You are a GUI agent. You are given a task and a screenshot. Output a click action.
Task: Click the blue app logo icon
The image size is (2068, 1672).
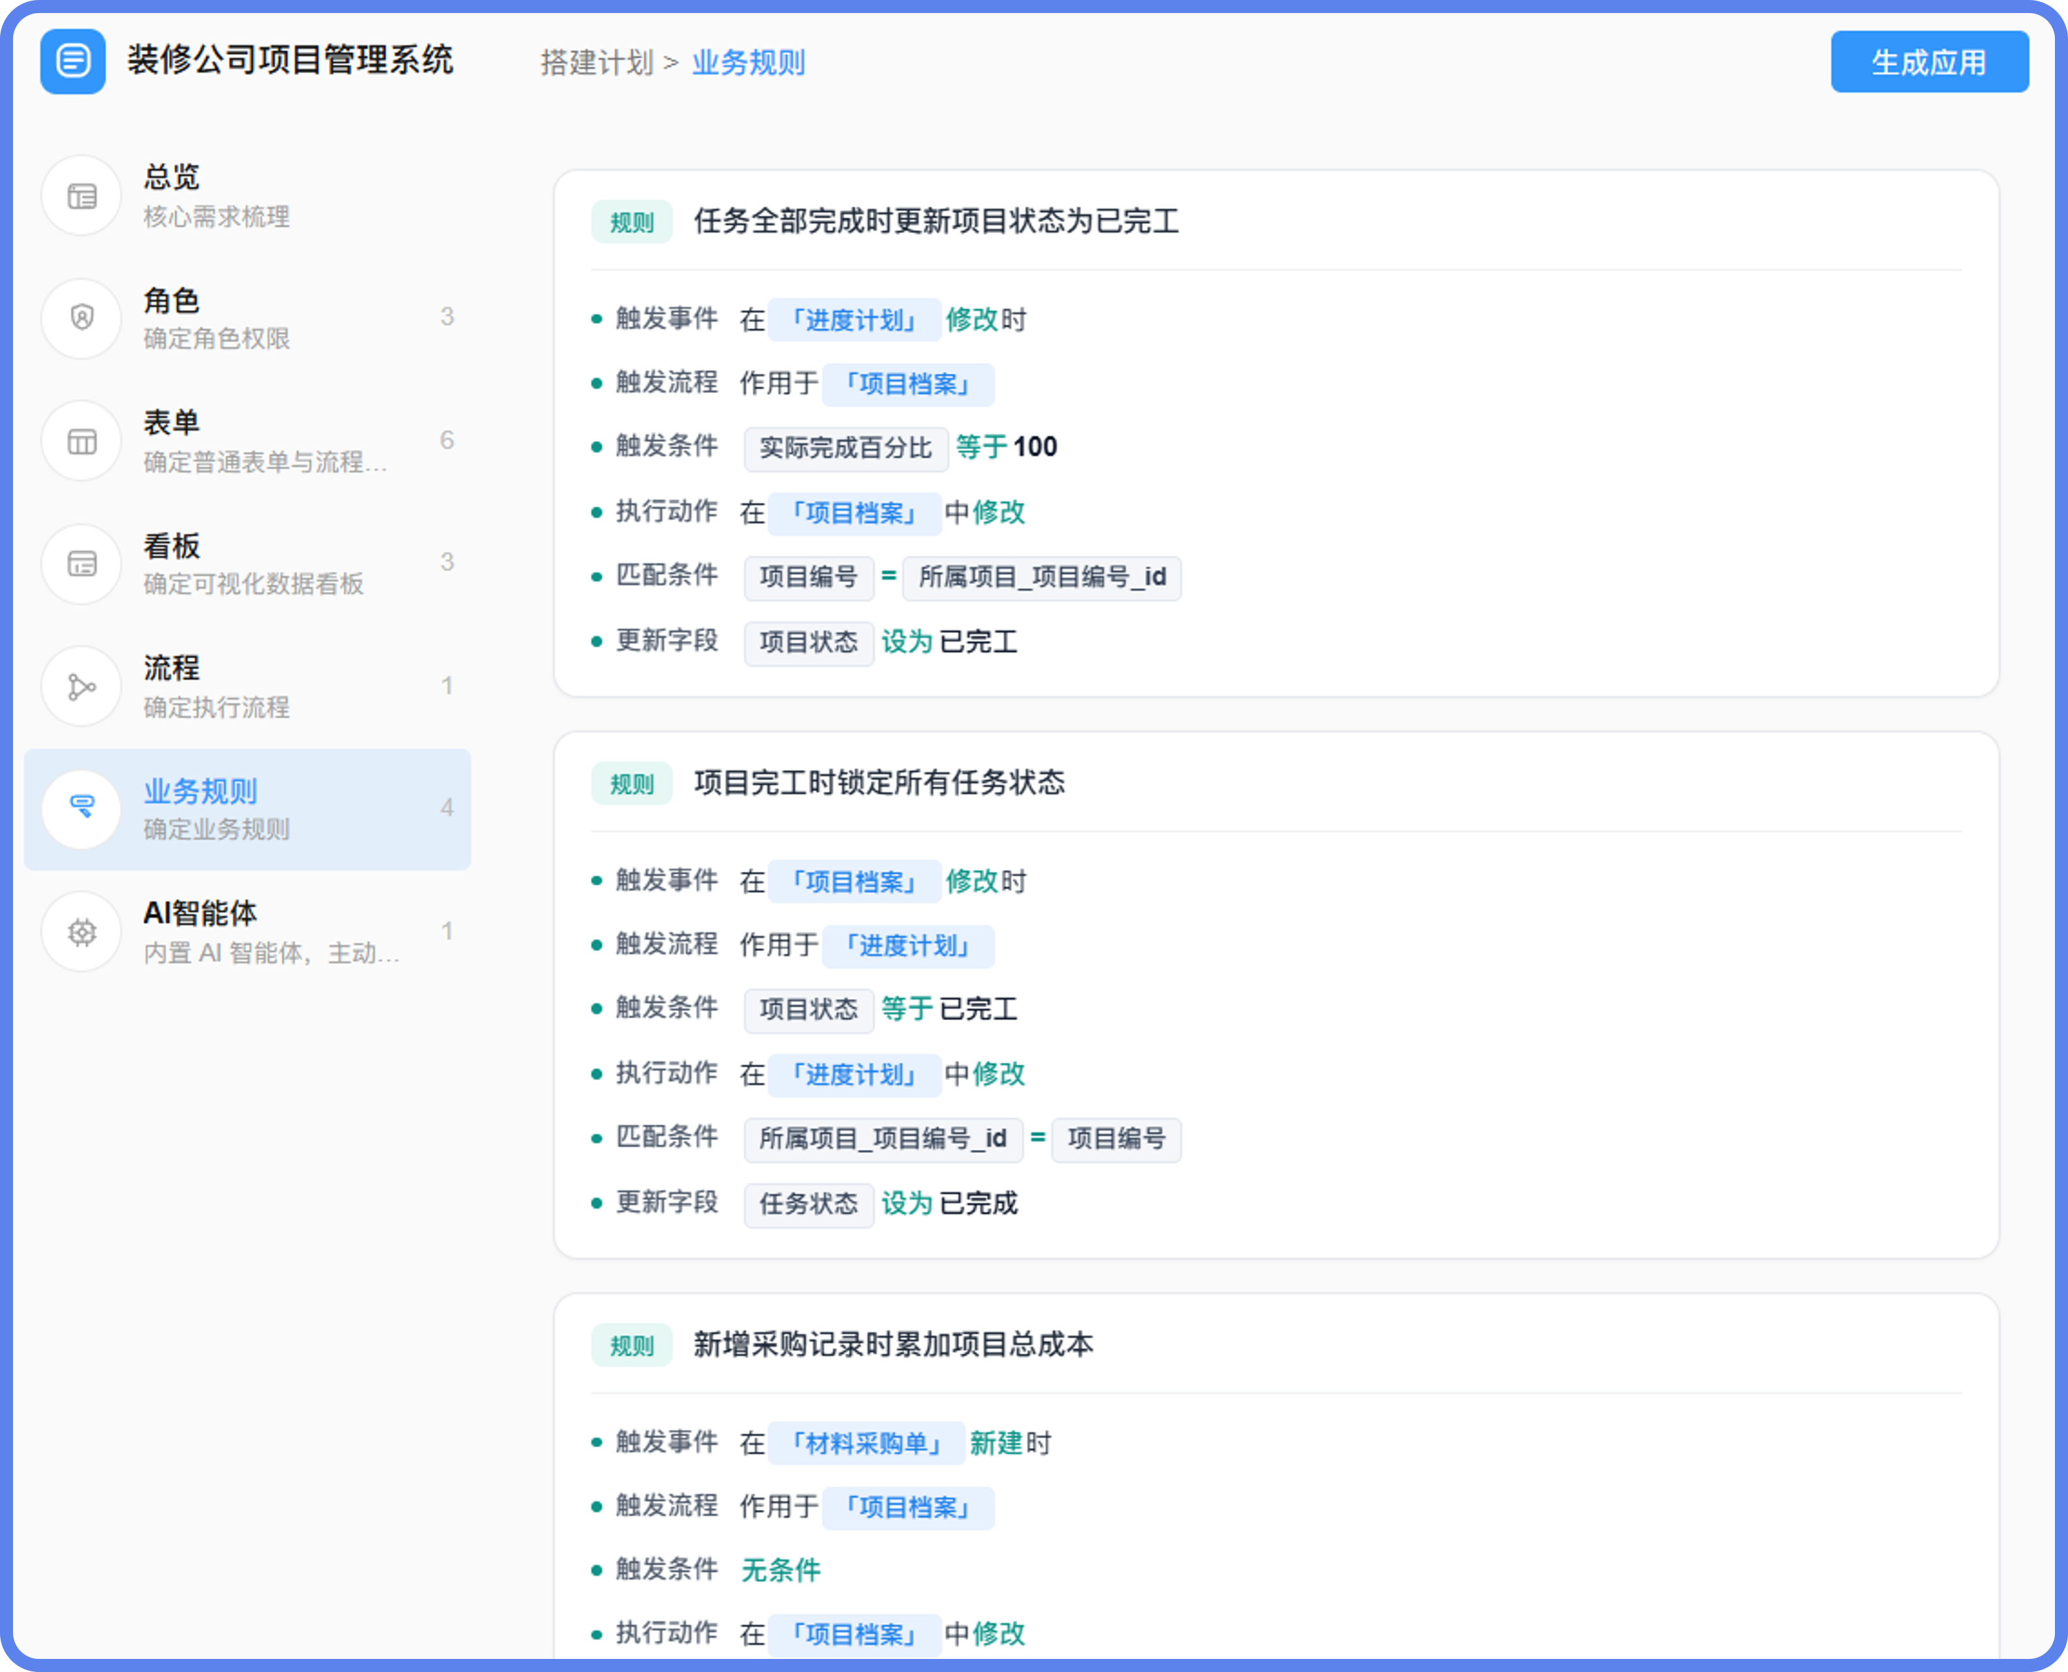[x=73, y=61]
